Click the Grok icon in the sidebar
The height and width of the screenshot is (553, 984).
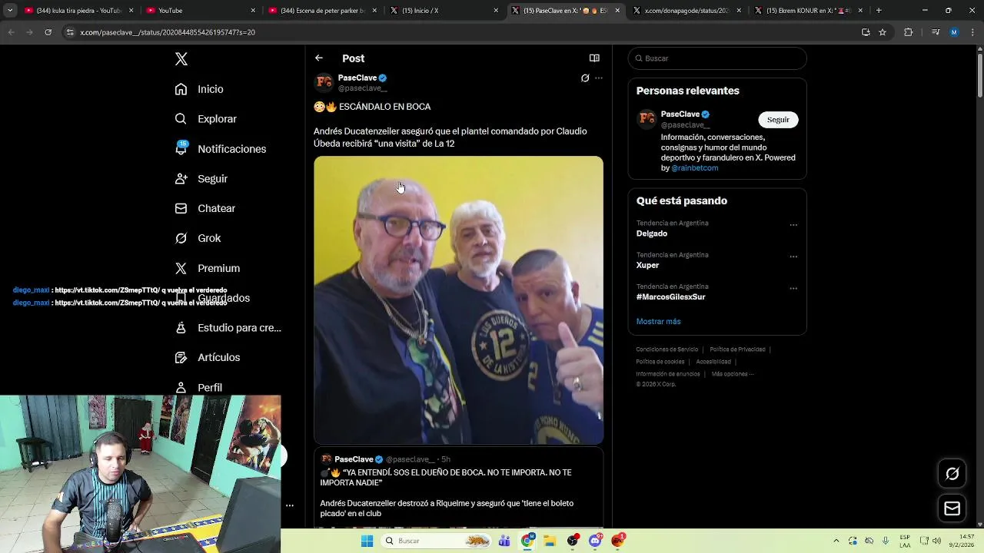[181, 238]
